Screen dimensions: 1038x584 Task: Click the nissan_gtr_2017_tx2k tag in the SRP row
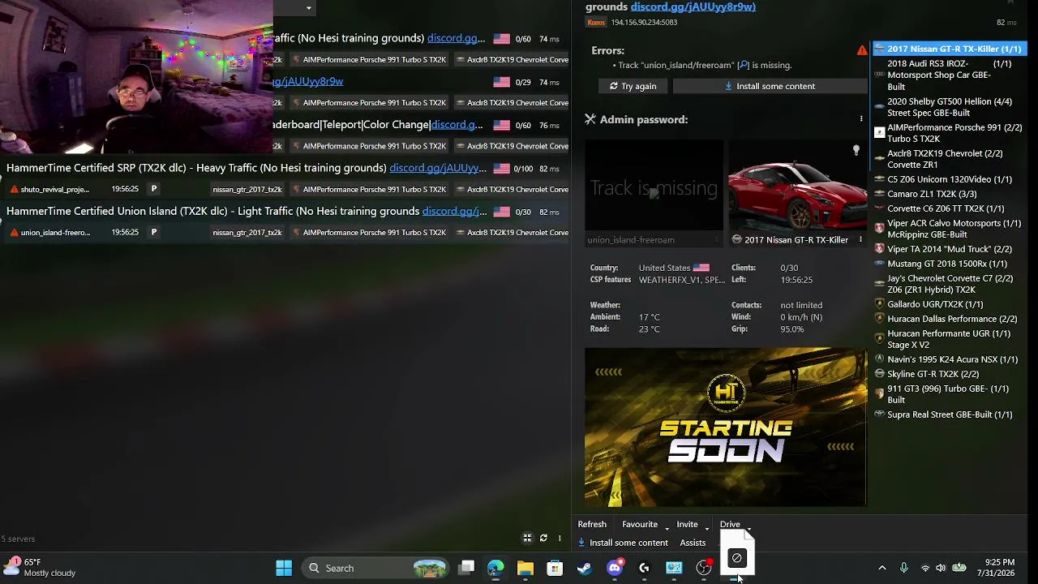247,189
